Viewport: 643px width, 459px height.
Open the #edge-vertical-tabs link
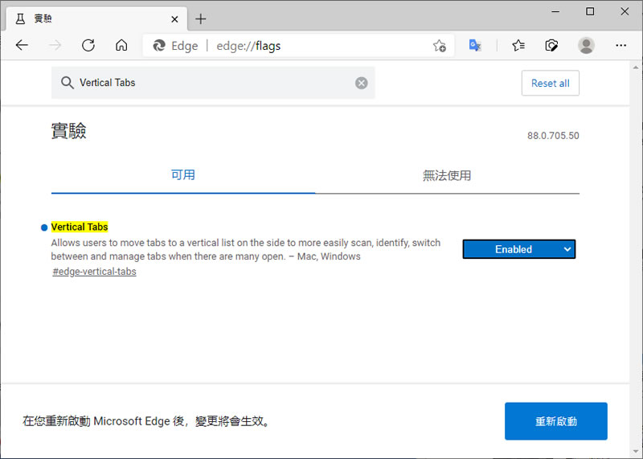click(x=94, y=272)
